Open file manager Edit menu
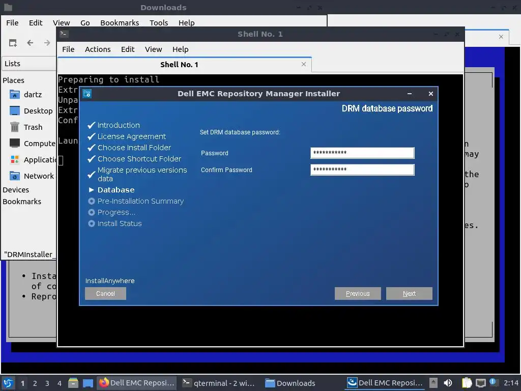 coord(36,22)
